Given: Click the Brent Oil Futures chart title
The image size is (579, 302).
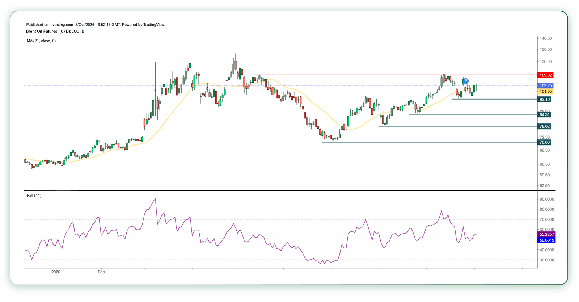Looking at the screenshot, I should click(55, 31).
